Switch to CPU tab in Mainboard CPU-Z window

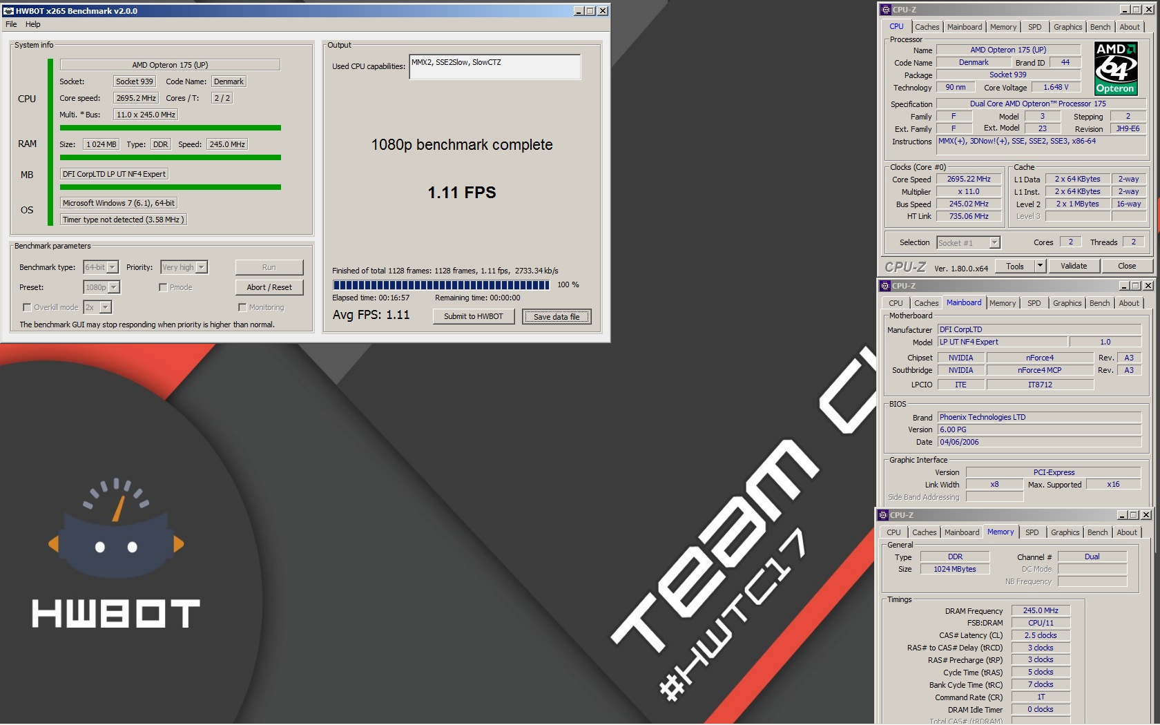click(x=896, y=303)
